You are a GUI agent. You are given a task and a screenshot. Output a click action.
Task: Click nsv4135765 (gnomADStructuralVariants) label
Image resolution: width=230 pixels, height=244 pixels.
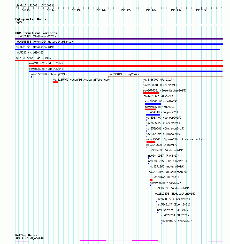pyautogui.click(x=81, y=80)
